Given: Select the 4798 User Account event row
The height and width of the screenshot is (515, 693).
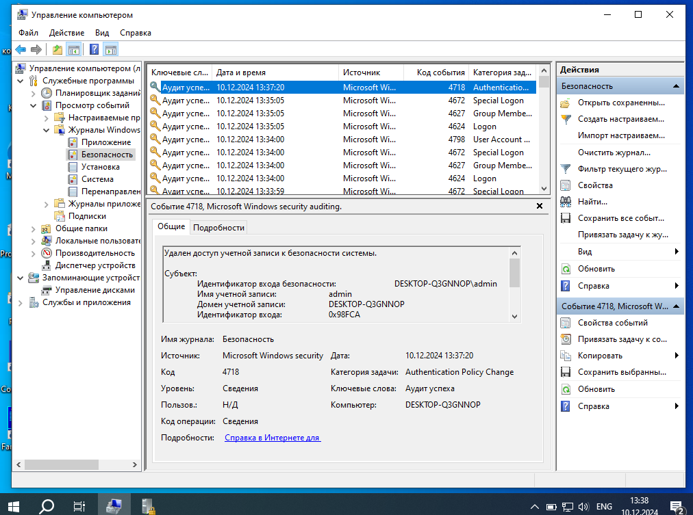Looking at the screenshot, I should coord(342,140).
